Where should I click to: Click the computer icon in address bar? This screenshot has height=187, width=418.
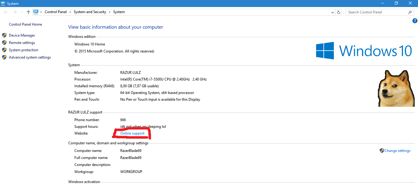(36, 12)
